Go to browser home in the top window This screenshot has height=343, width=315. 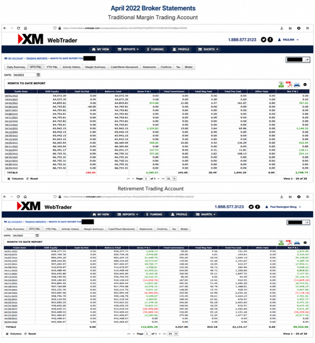click(x=25, y=28)
